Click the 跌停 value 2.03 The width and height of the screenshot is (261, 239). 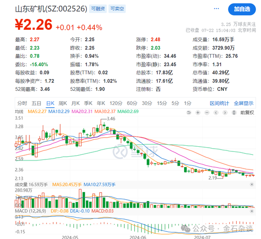[155, 48]
